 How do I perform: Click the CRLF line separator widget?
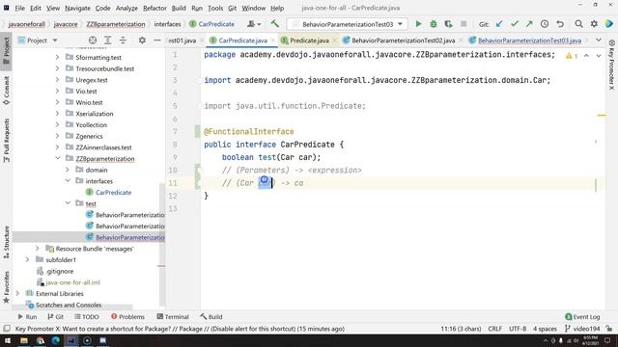click(494, 329)
